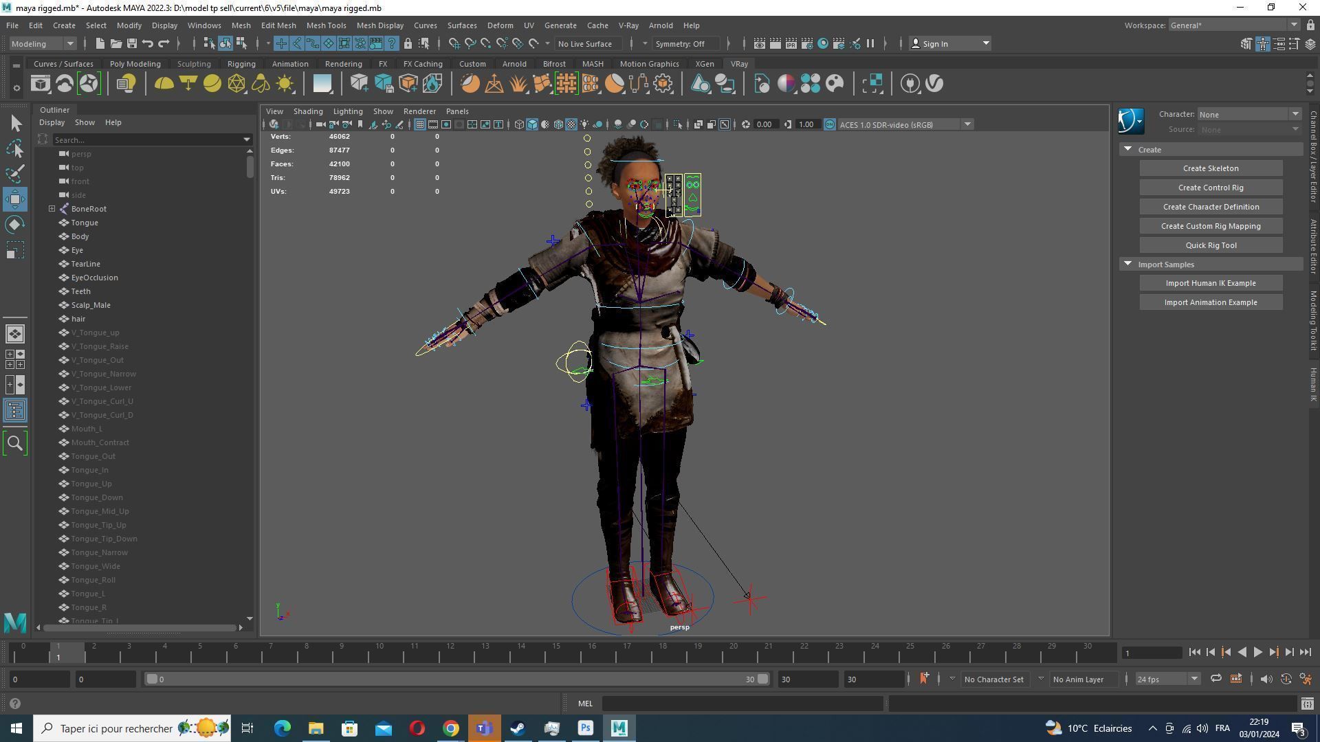This screenshot has height=742, width=1320.
Task: Click Create Control Rig button
Action: pos(1211,188)
